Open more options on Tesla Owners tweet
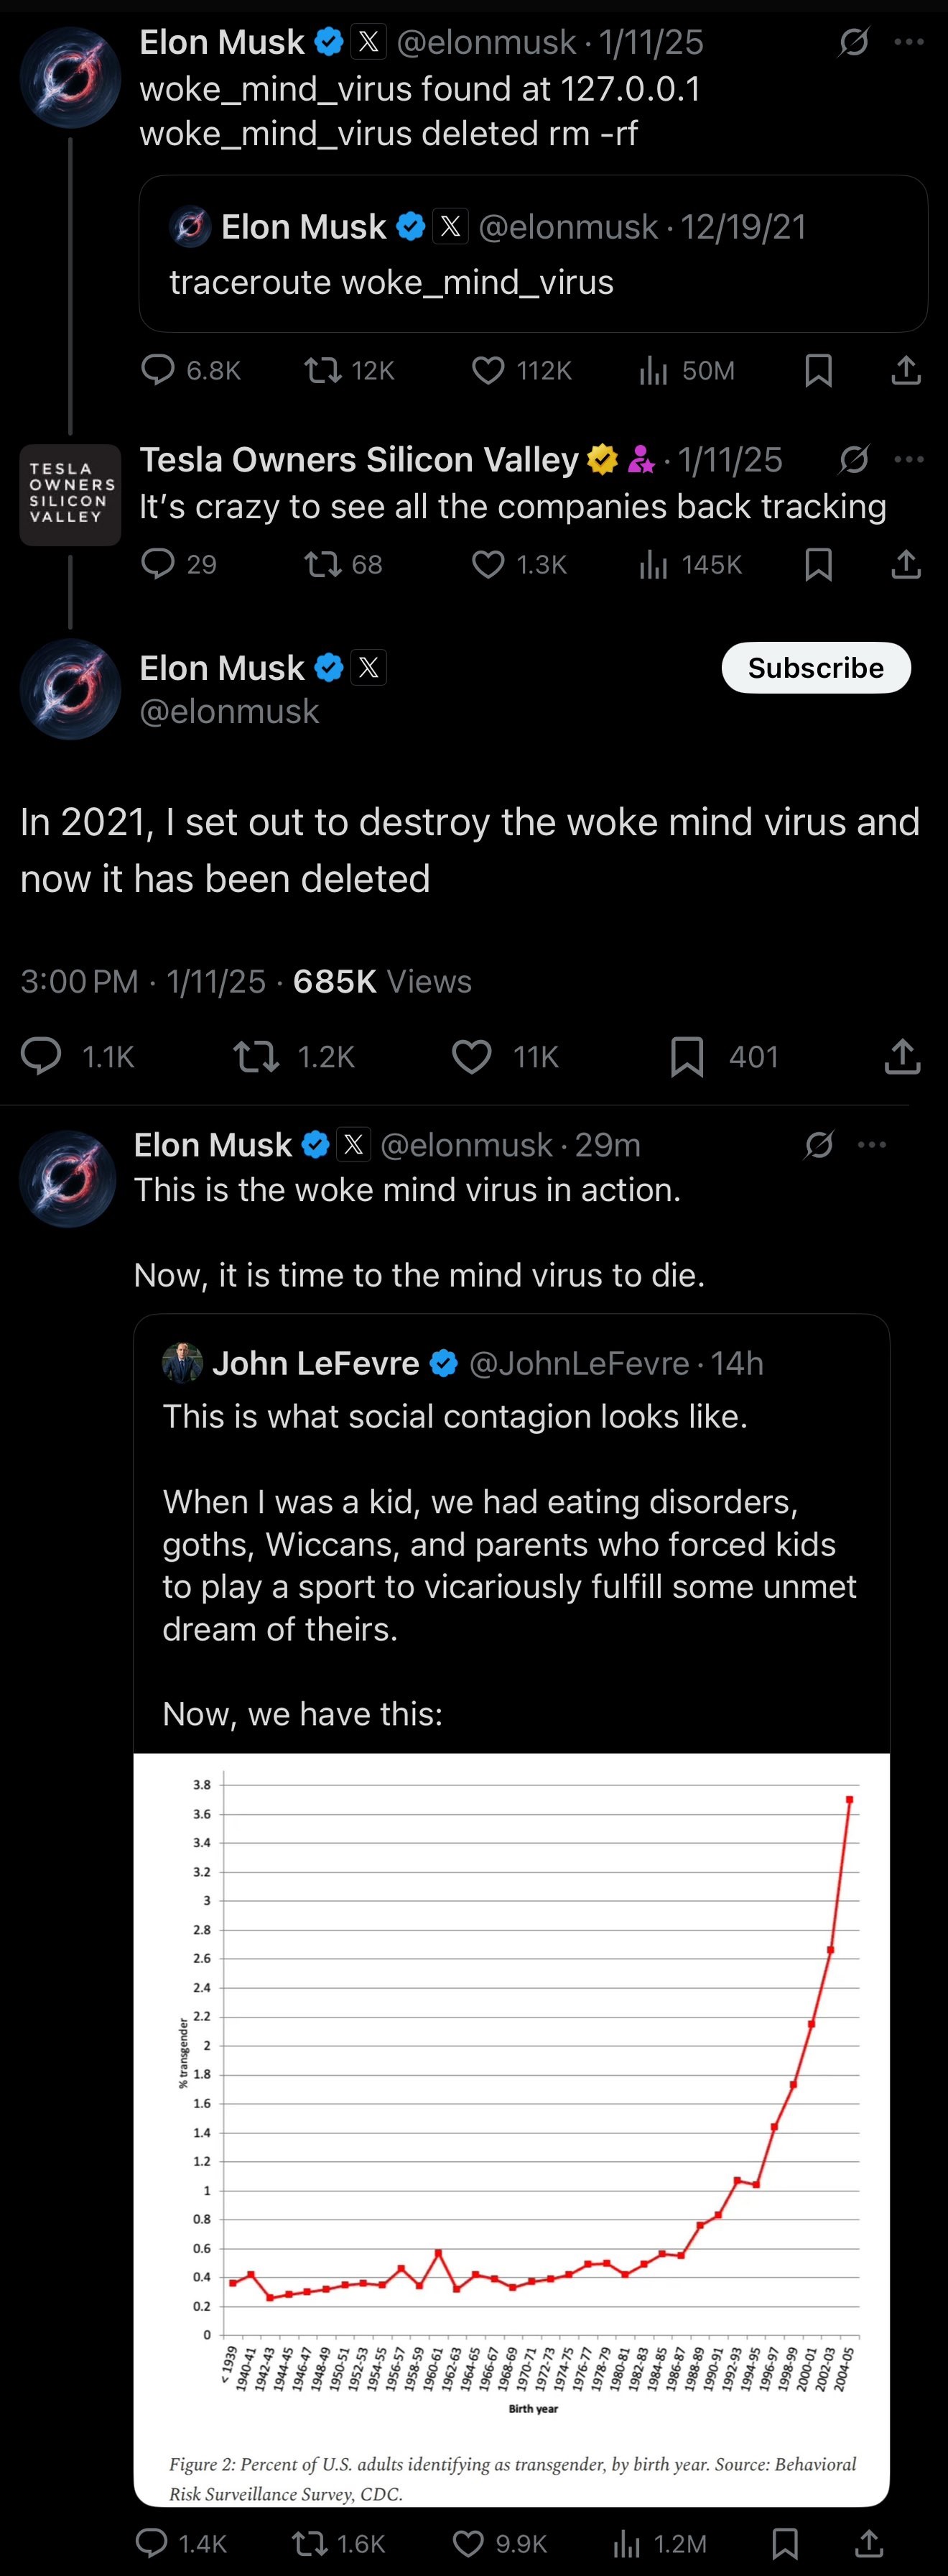The image size is (948, 2576). click(x=909, y=459)
